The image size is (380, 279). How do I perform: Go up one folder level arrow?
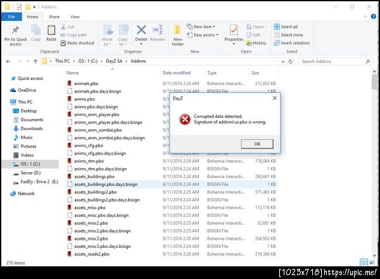[x=35, y=62]
